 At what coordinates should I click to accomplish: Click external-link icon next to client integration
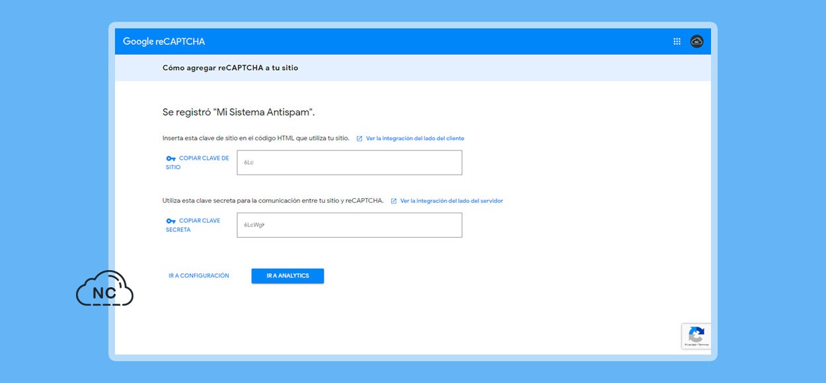[x=359, y=139]
